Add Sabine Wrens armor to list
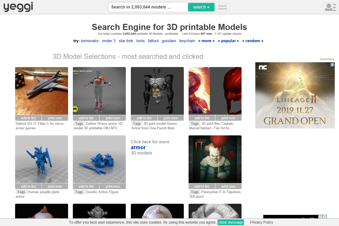339x226 pixels. coord(86,118)
